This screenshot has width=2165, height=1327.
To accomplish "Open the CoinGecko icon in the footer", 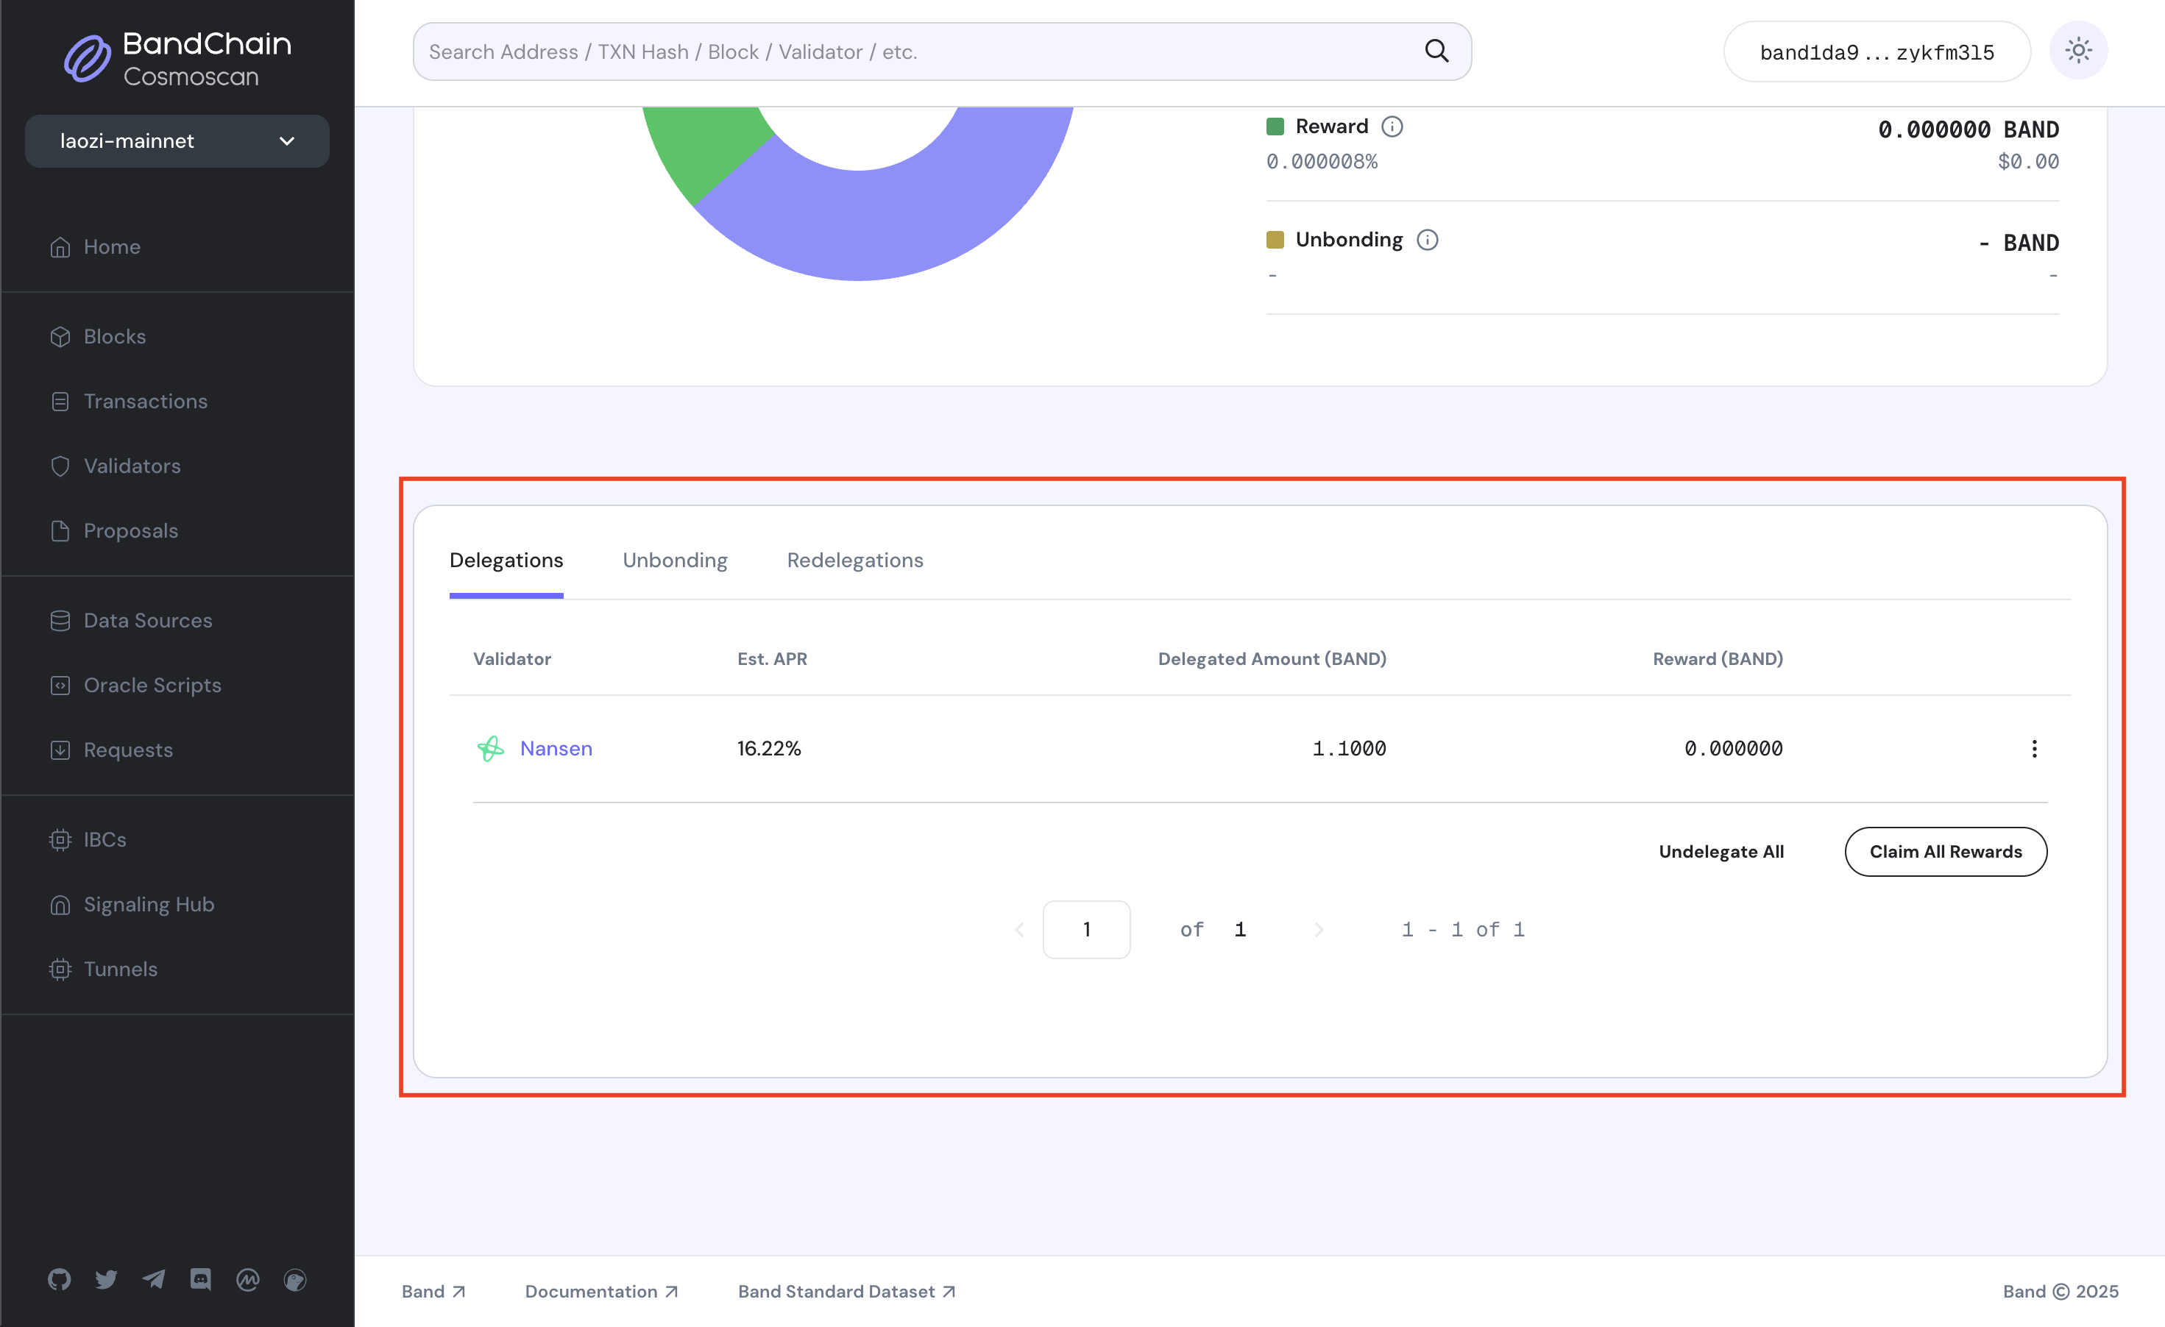I will [295, 1278].
